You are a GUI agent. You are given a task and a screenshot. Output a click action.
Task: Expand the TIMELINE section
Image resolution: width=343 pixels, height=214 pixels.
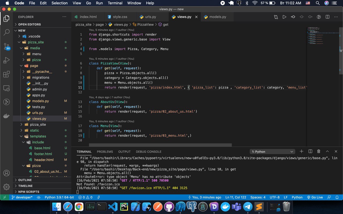tap(42, 186)
